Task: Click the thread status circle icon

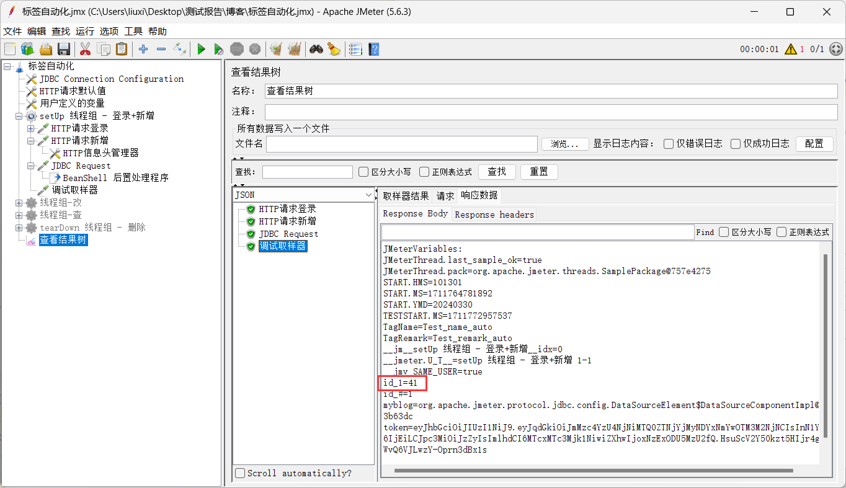Action: point(836,49)
